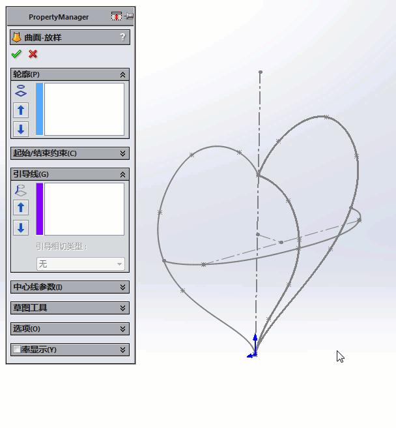The image size is (396, 428).
Task: Open help for 曲面-放样
Action: pos(122,37)
